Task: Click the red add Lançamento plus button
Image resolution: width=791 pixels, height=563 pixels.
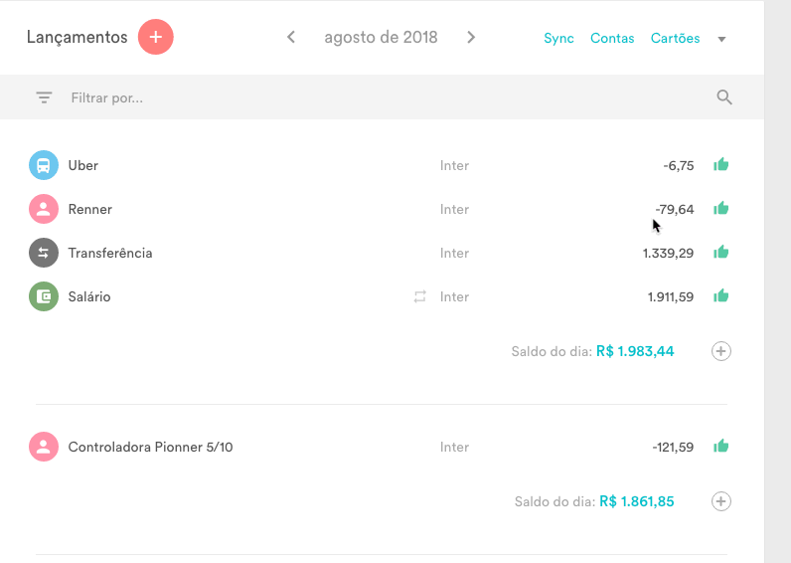Action: coord(155,37)
